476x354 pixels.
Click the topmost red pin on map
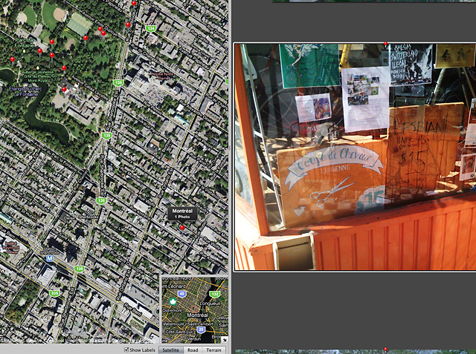[134, 3]
